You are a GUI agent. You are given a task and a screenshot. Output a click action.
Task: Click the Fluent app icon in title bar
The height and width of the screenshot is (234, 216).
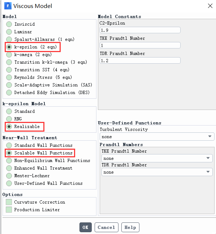click(8, 6)
